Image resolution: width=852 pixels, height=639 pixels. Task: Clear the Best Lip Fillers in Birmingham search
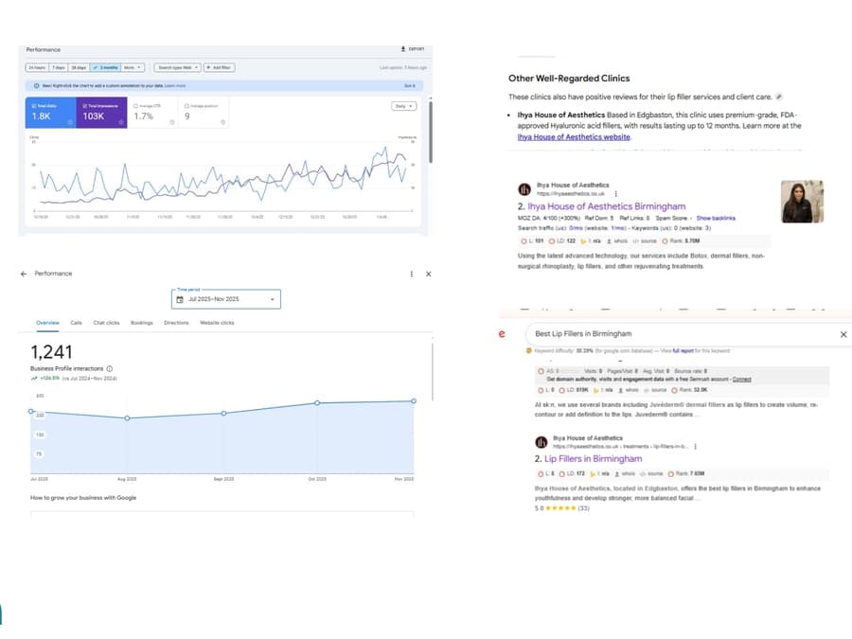[x=843, y=334]
